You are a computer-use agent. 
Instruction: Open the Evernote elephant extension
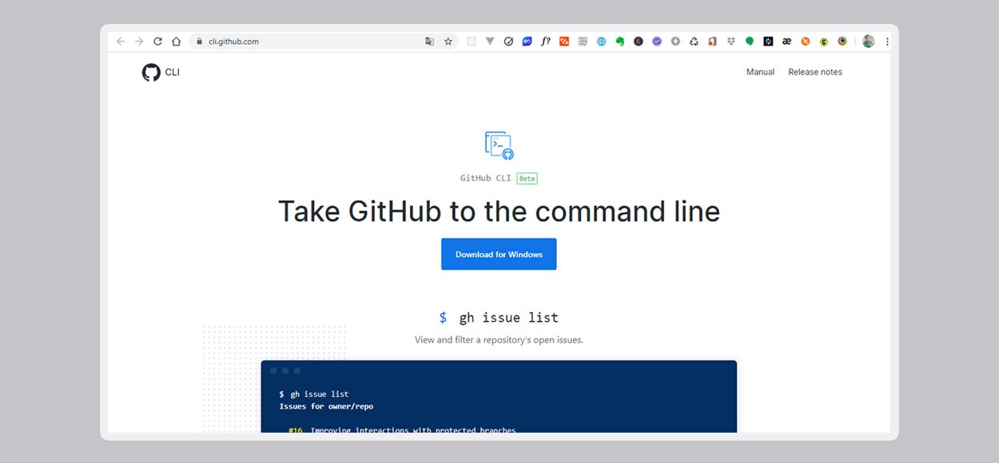click(x=619, y=42)
